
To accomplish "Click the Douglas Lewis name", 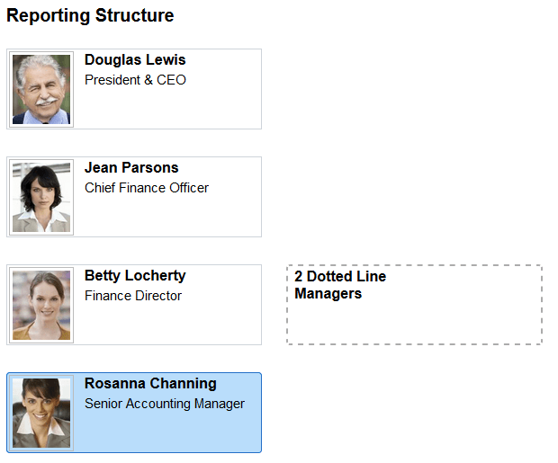I will click(135, 60).
